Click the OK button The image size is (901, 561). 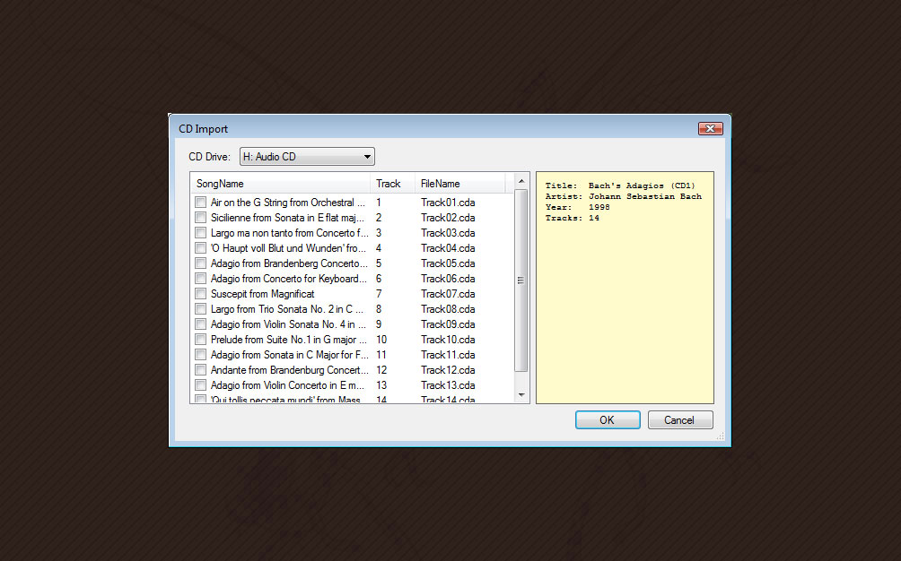click(x=608, y=419)
